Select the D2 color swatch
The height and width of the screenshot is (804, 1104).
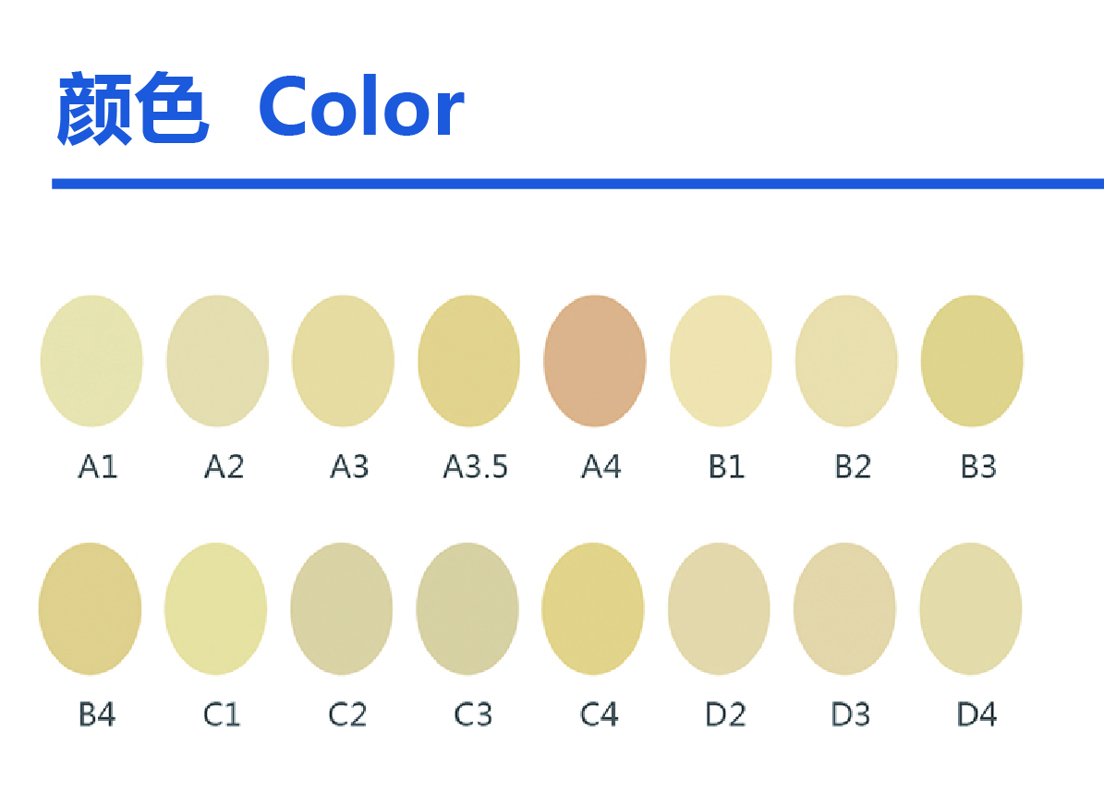click(719, 608)
